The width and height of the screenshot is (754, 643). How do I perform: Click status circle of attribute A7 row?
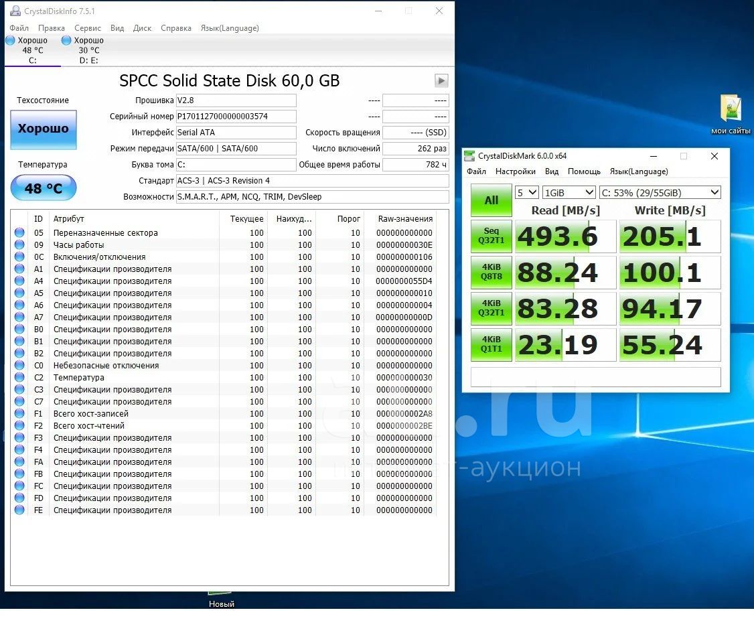pyautogui.click(x=19, y=317)
